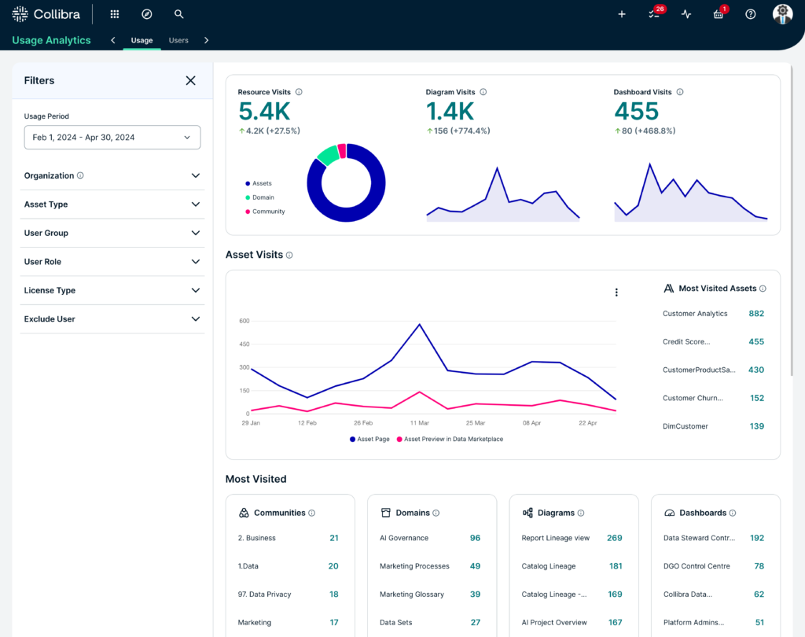
Task: Open the shopping basket with 1 item
Action: 717,14
